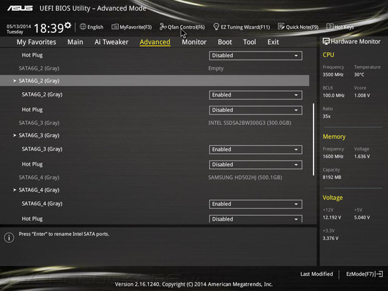Click Vcore value 1.008 V
The height and width of the screenshot is (291, 388).
[362, 96]
